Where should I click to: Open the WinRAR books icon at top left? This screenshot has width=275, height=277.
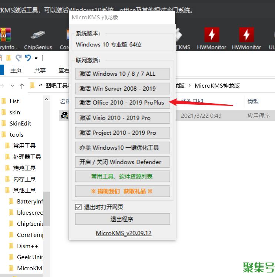point(5,35)
